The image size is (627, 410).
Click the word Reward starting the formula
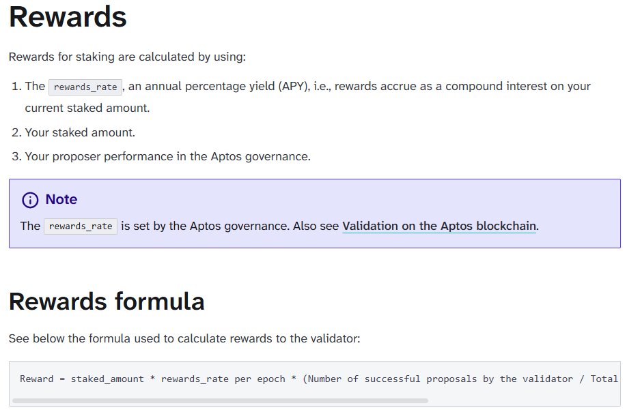coord(36,379)
